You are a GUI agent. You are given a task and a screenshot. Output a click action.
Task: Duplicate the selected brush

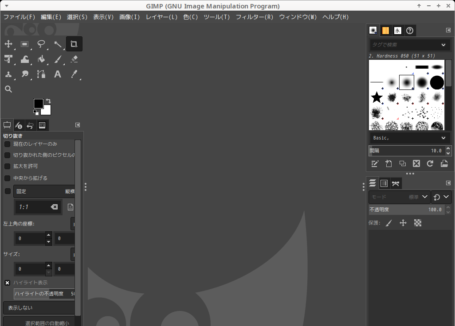point(403,164)
